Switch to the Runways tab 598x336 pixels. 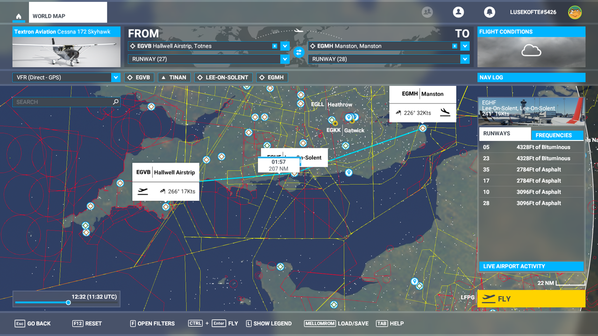point(505,134)
